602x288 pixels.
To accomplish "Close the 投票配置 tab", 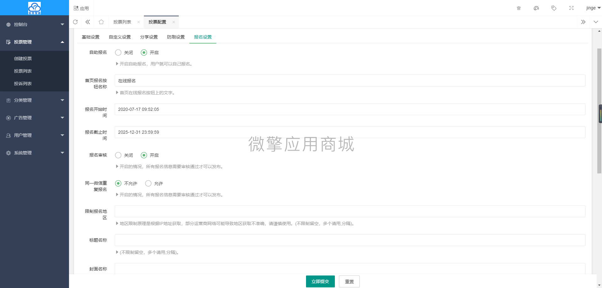I will tap(174, 22).
